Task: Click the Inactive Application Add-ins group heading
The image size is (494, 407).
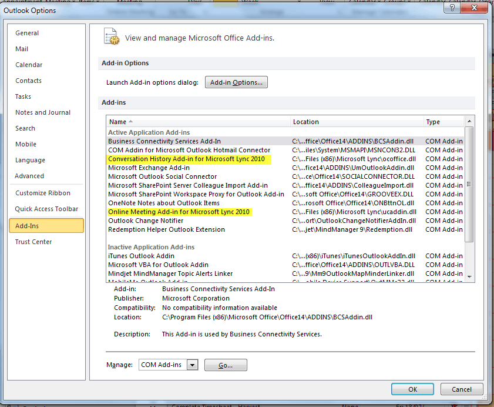Action: click(x=151, y=248)
